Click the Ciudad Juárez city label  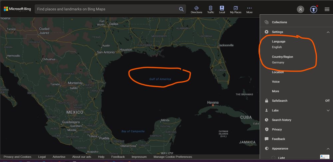click(44, 31)
